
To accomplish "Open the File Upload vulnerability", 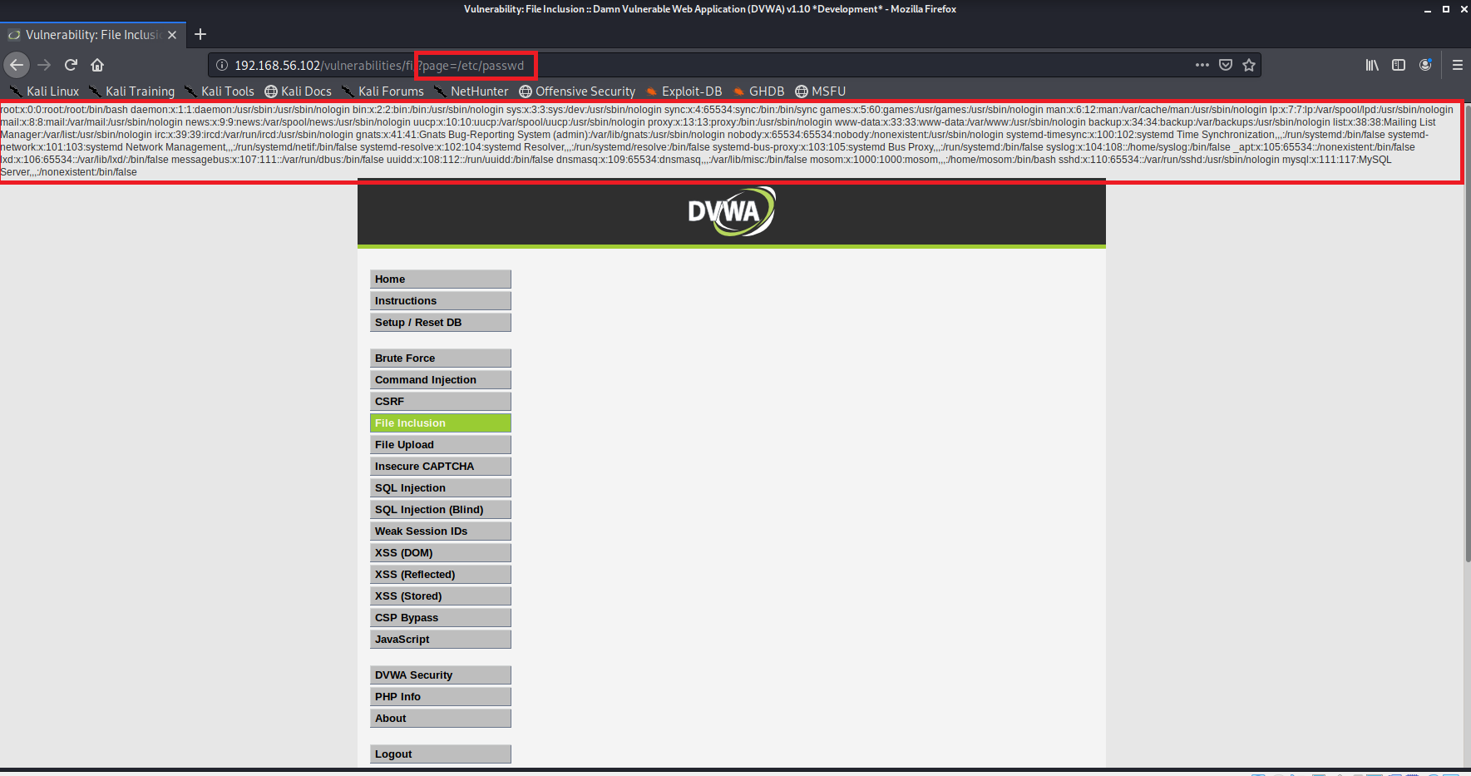I will click(x=441, y=445).
